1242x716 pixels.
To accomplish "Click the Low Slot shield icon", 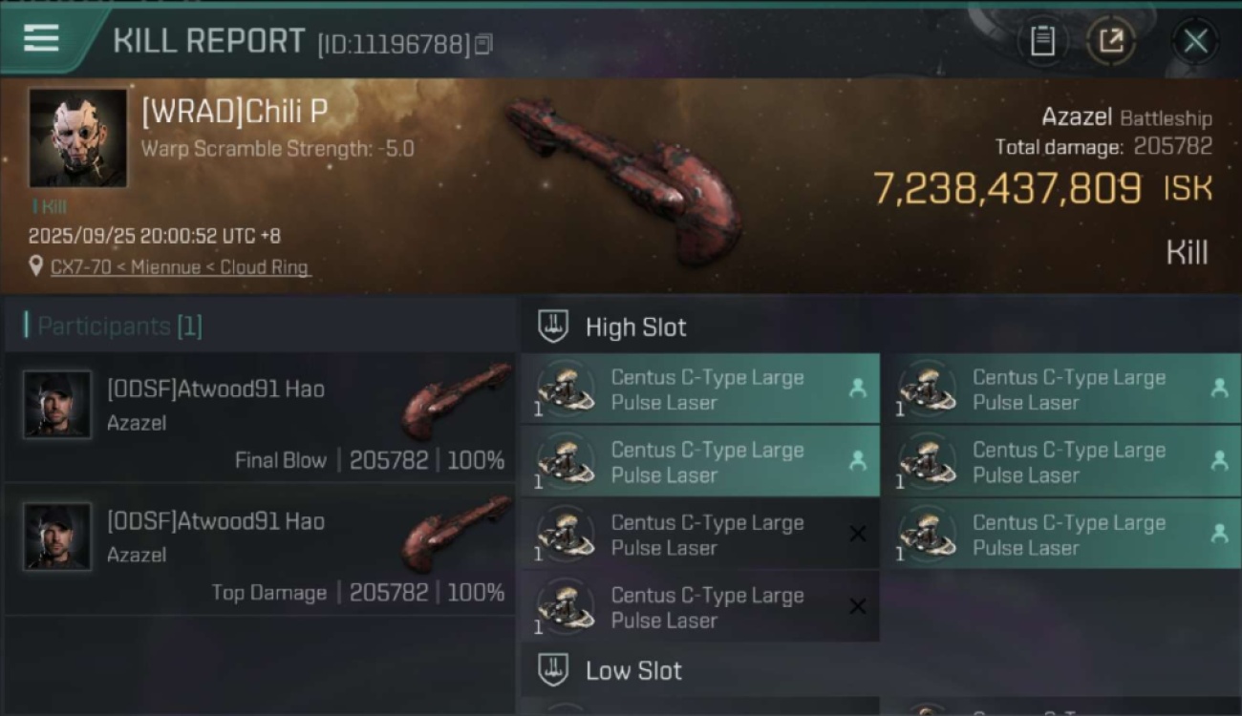I will 553,670.
